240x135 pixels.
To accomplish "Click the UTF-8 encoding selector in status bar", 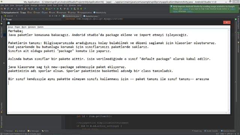I will 230,134.
